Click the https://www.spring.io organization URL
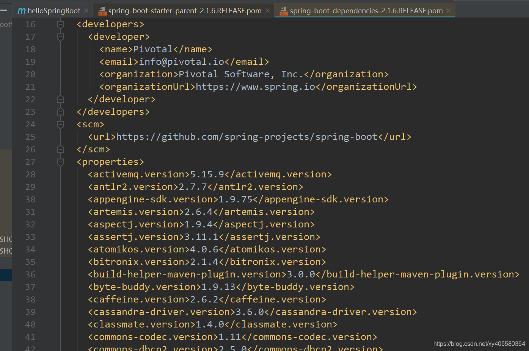This screenshot has height=351, width=529. 256,87
